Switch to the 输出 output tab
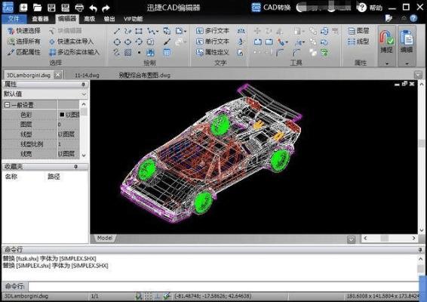This screenshot has height=302, width=427. pos(109,19)
